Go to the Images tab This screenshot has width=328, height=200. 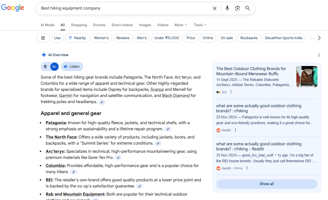point(145,25)
